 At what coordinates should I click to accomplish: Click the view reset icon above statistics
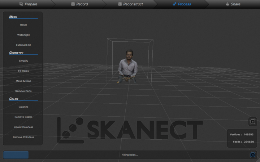253,122
